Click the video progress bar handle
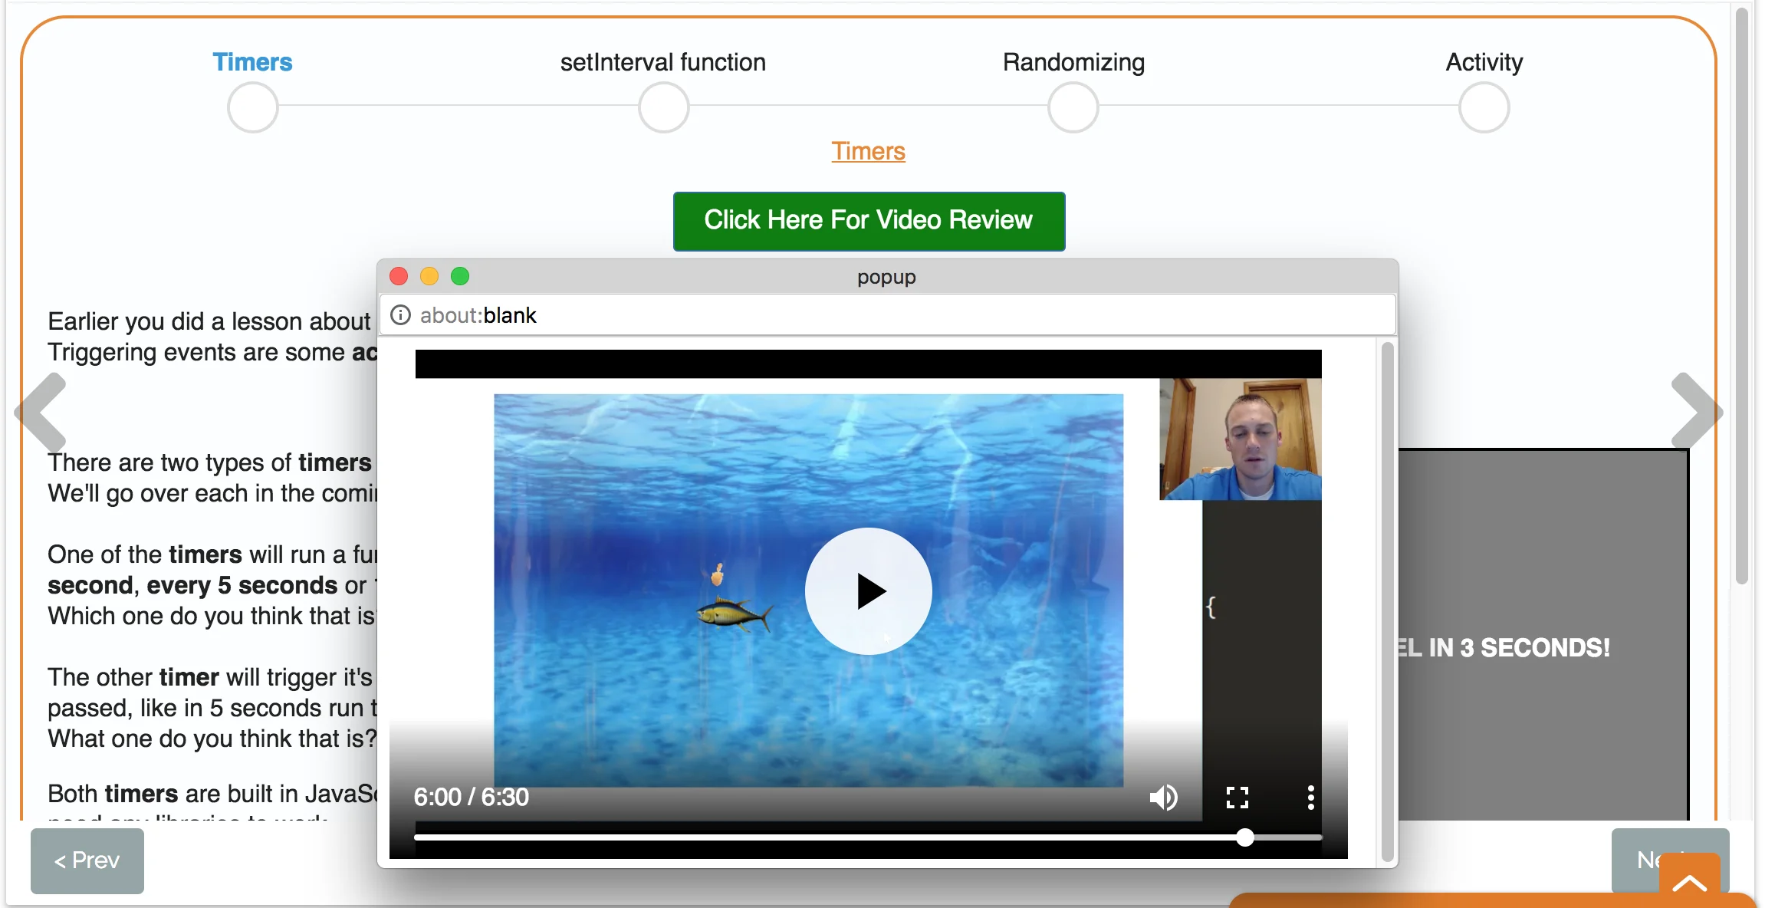This screenshot has height=908, width=1765. 1245,837
